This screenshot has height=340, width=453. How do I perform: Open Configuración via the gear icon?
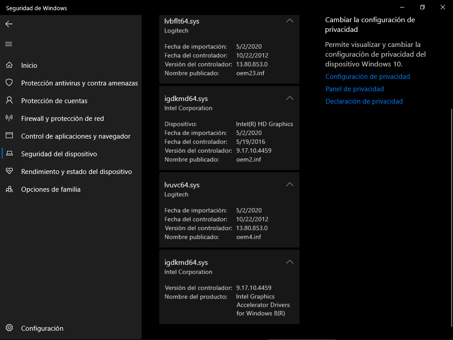[9, 328]
